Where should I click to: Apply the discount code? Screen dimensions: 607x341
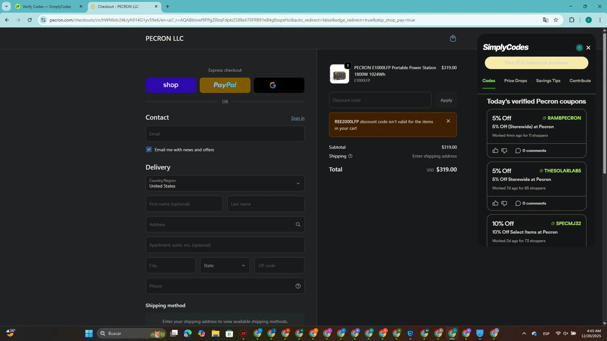(x=446, y=100)
